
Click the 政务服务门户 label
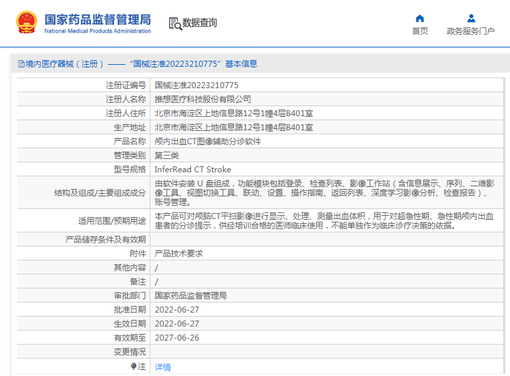coord(471,31)
